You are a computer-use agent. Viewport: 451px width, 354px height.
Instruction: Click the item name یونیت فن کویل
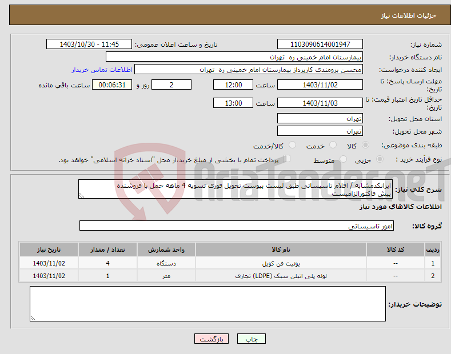281,263
